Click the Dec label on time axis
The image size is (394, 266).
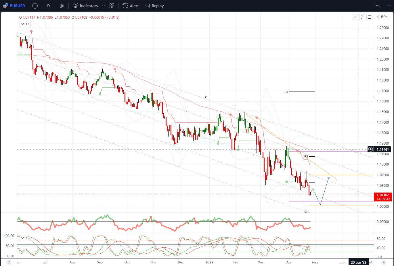pyautogui.click(x=181, y=262)
